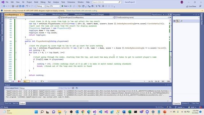204x115 pixels.
Task: Open the Debug configuration dropdown
Action: (40, 6)
